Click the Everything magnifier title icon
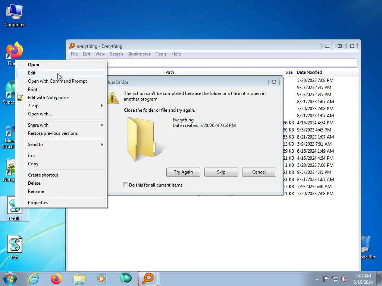 pyautogui.click(x=72, y=46)
